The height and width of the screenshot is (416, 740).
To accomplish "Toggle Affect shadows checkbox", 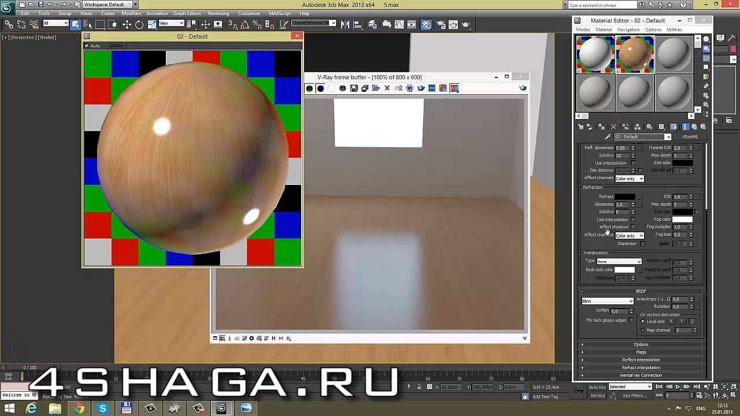I will [633, 227].
